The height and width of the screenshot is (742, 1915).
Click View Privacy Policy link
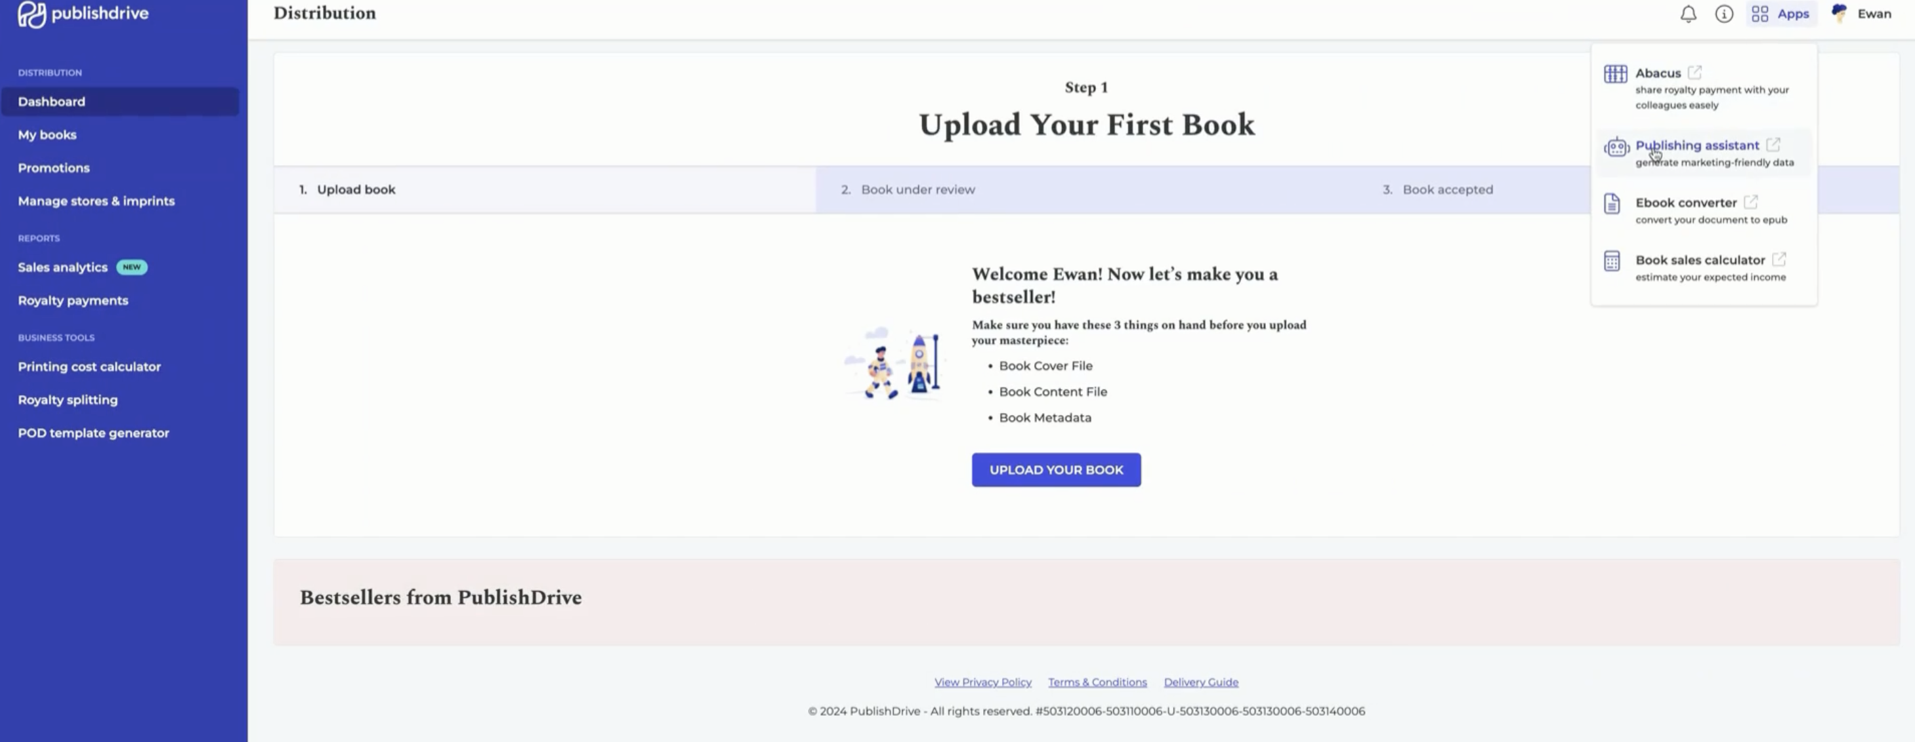click(983, 682)
